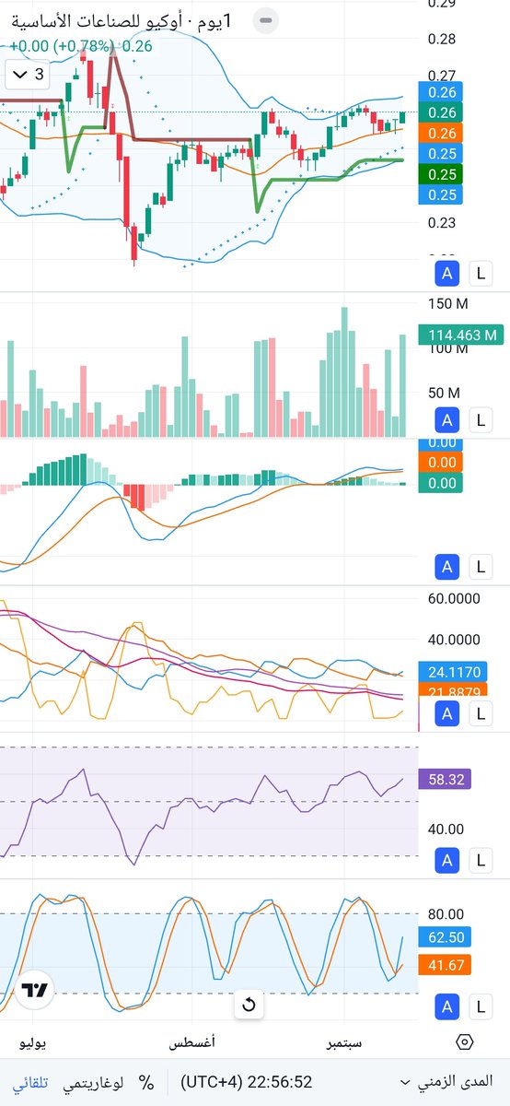The height and width of the screenshot is (1106, 510).
Task: Open timezone menu showing (UTC+4) 22:56:52
Action: [246, 1081]
